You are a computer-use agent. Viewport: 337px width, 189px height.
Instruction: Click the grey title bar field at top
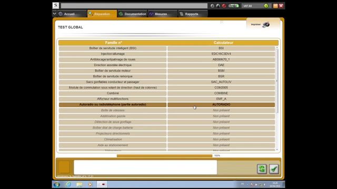(134, 6)
